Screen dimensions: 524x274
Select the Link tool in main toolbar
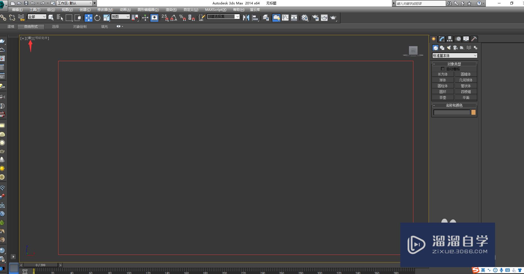pyautogui.click(x=3, y=18)
